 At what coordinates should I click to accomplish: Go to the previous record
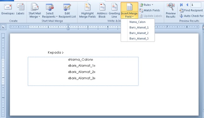[187, 5]
